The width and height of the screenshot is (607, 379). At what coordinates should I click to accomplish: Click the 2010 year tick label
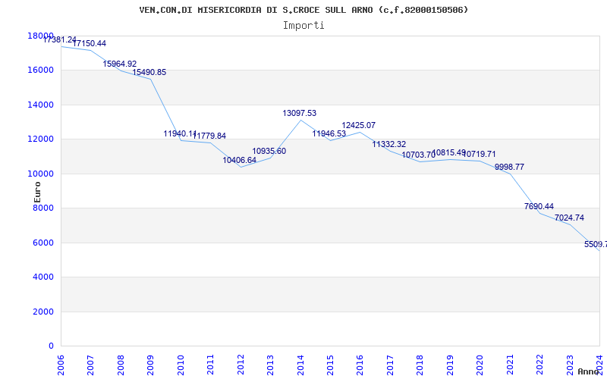click(x=181, y=365)
